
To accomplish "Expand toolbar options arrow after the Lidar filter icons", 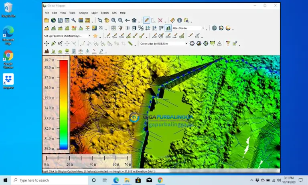I will [239, 45].
